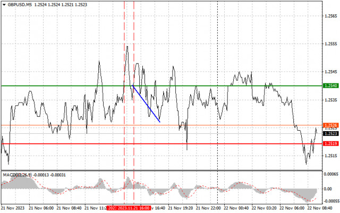Open the GBPUSD,M5 chart dropdown triangle

4,5
